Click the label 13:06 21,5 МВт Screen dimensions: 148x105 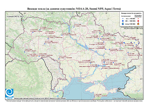click(x=105, y=39)
